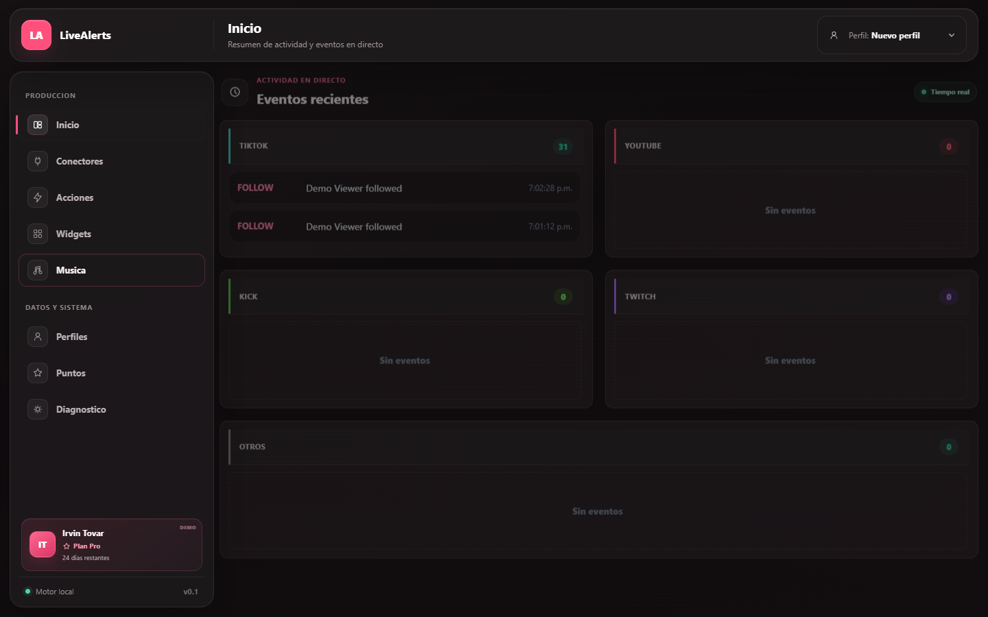
Task: Click the Kick event count badge
Action: point(563,297)
